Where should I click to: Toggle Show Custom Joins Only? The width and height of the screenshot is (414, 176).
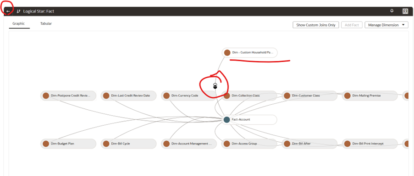pyautogui.click(x=316, y=25)
